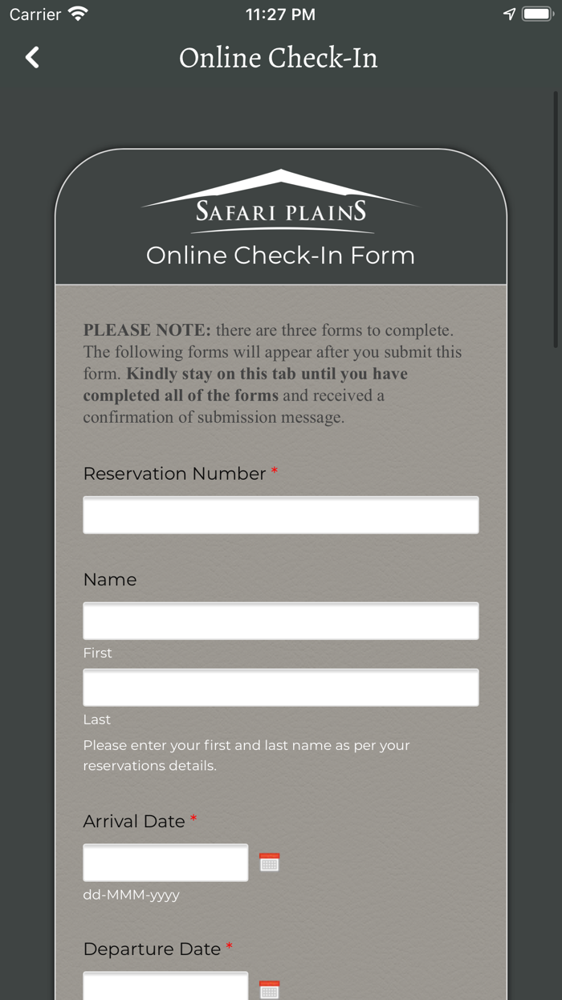Tap the Safari Plains logo
This screenshot has height=1000, width=562.
tap(280, 201)
